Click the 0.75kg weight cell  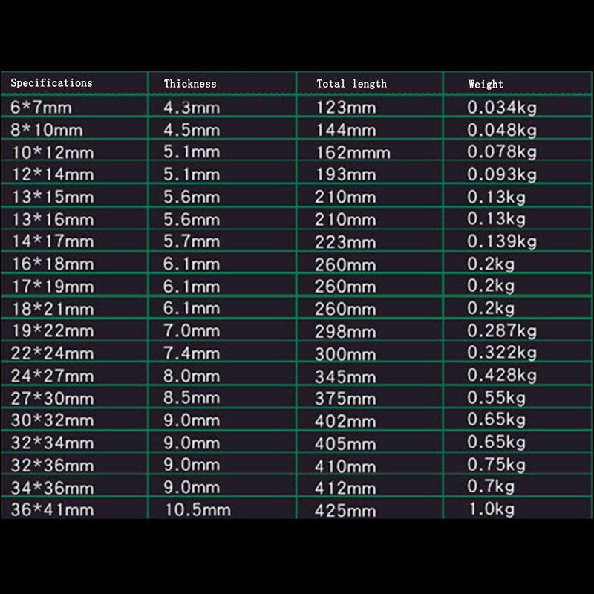tap(496, 466)
